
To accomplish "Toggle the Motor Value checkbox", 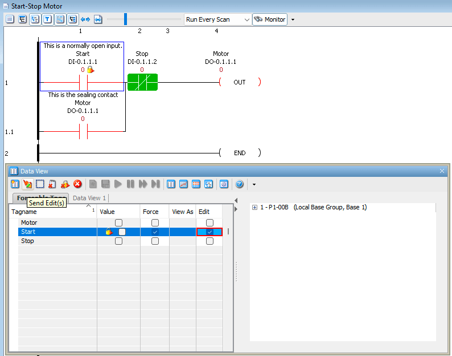I will (x=118, y=222).
